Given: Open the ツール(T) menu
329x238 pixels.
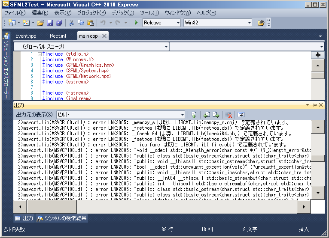Looking at the screenshot, I should 149,13.
